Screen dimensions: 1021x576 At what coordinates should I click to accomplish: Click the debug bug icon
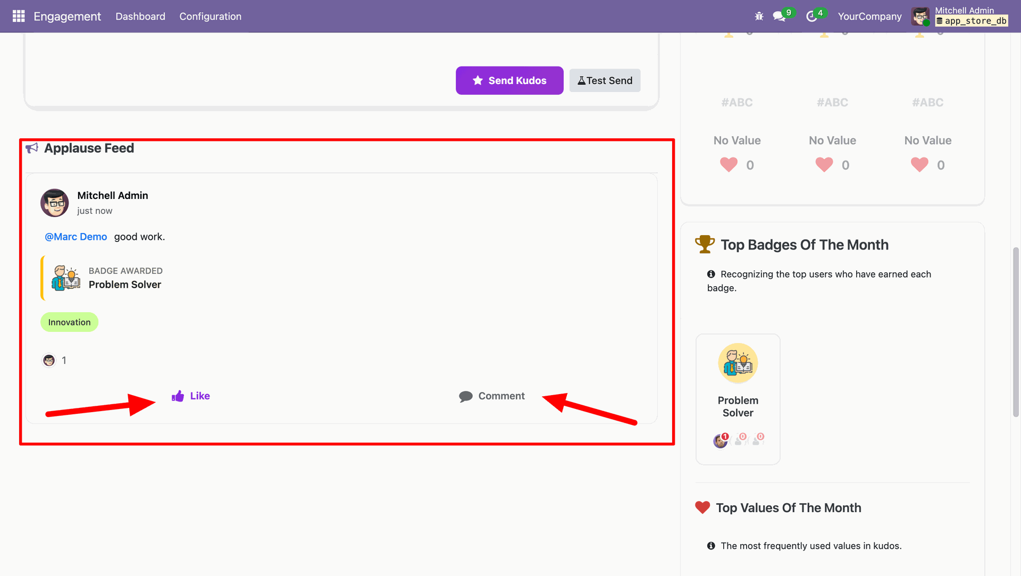pyautogui.click(x=759, y=16)
